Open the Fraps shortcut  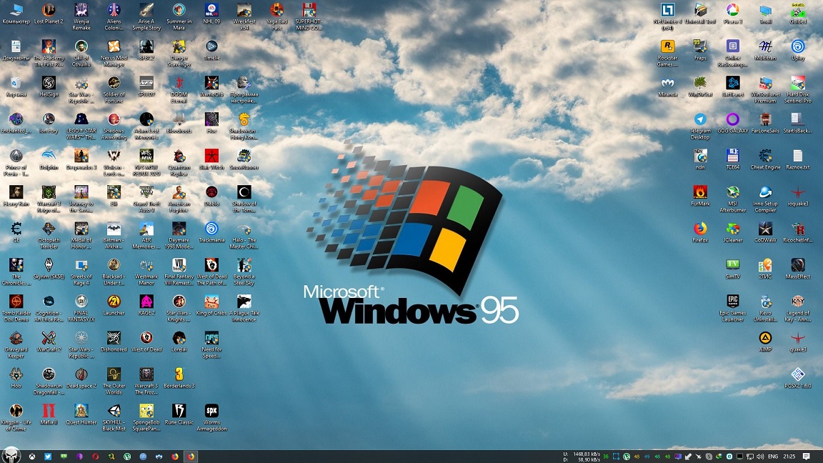pyautogui.click(x=700, y=50)
